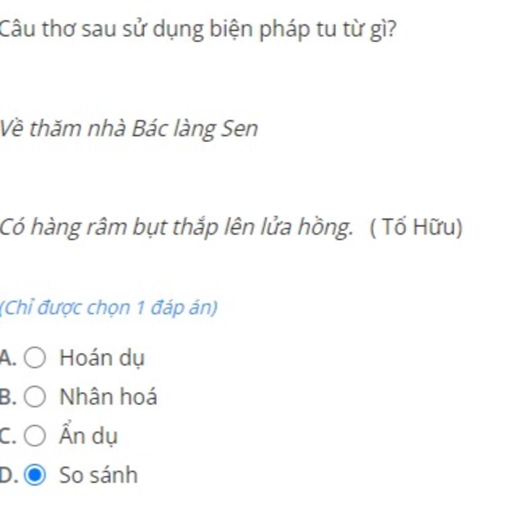The height and width of the screenshot is (526, 512).
Task: Pick the Ẩn dụ radio option
Action: 35,436
